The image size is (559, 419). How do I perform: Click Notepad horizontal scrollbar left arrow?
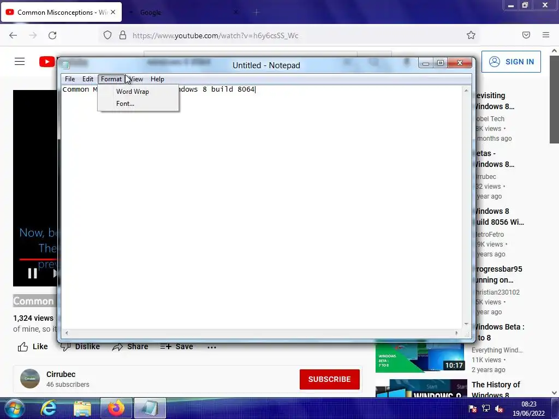66,333
